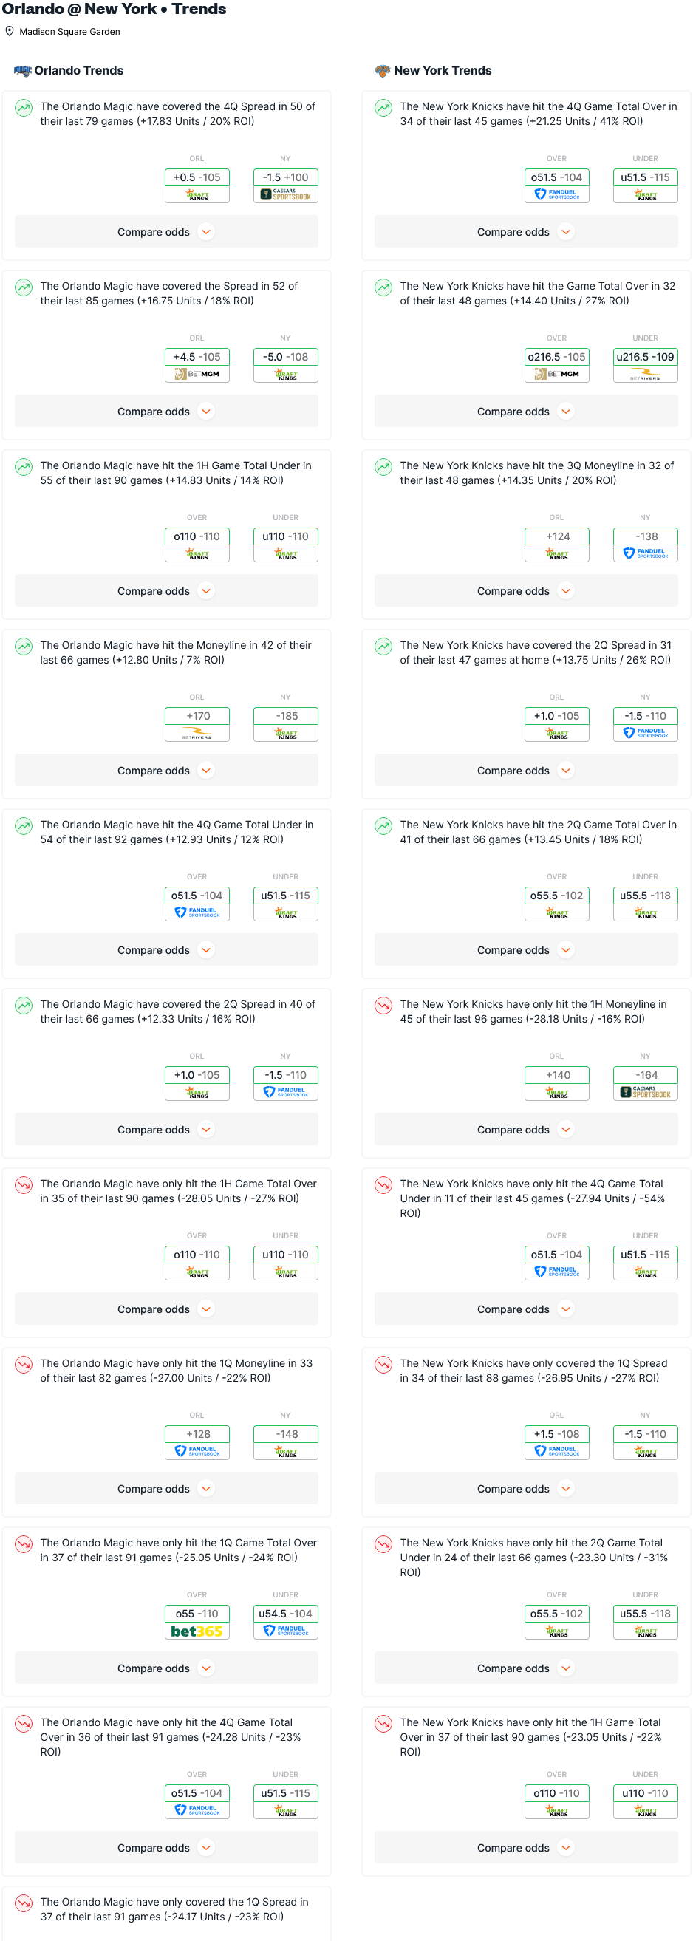Expand Compare odds for Knicks 1Q Spread trend
The image size is (693, 1941).
point(526,1489)
